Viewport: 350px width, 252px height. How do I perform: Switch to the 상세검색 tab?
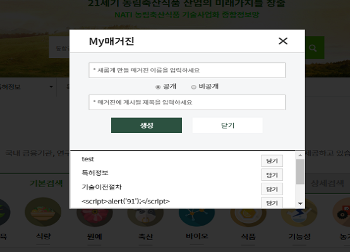327,183
